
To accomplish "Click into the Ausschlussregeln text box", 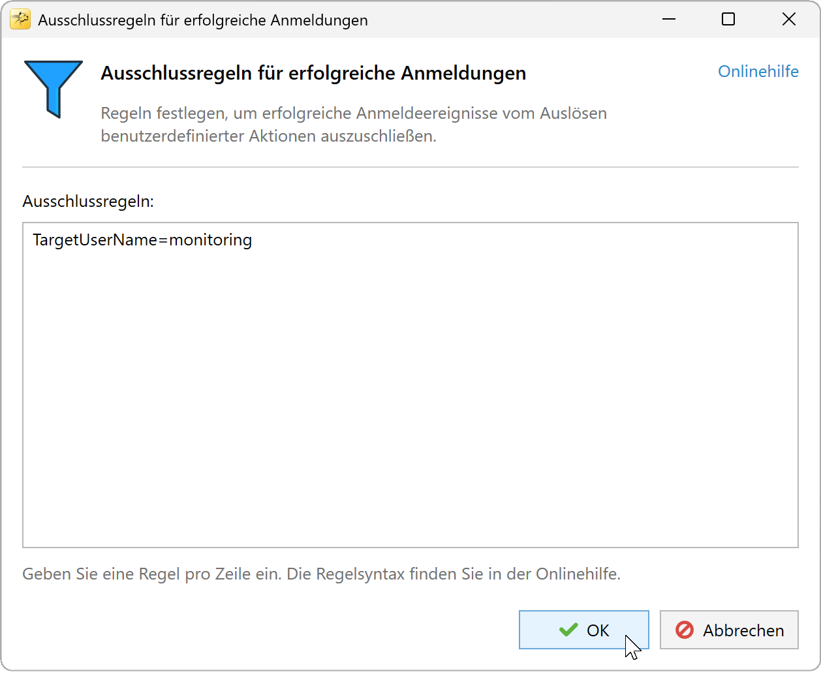I will [x=410, y=385].
